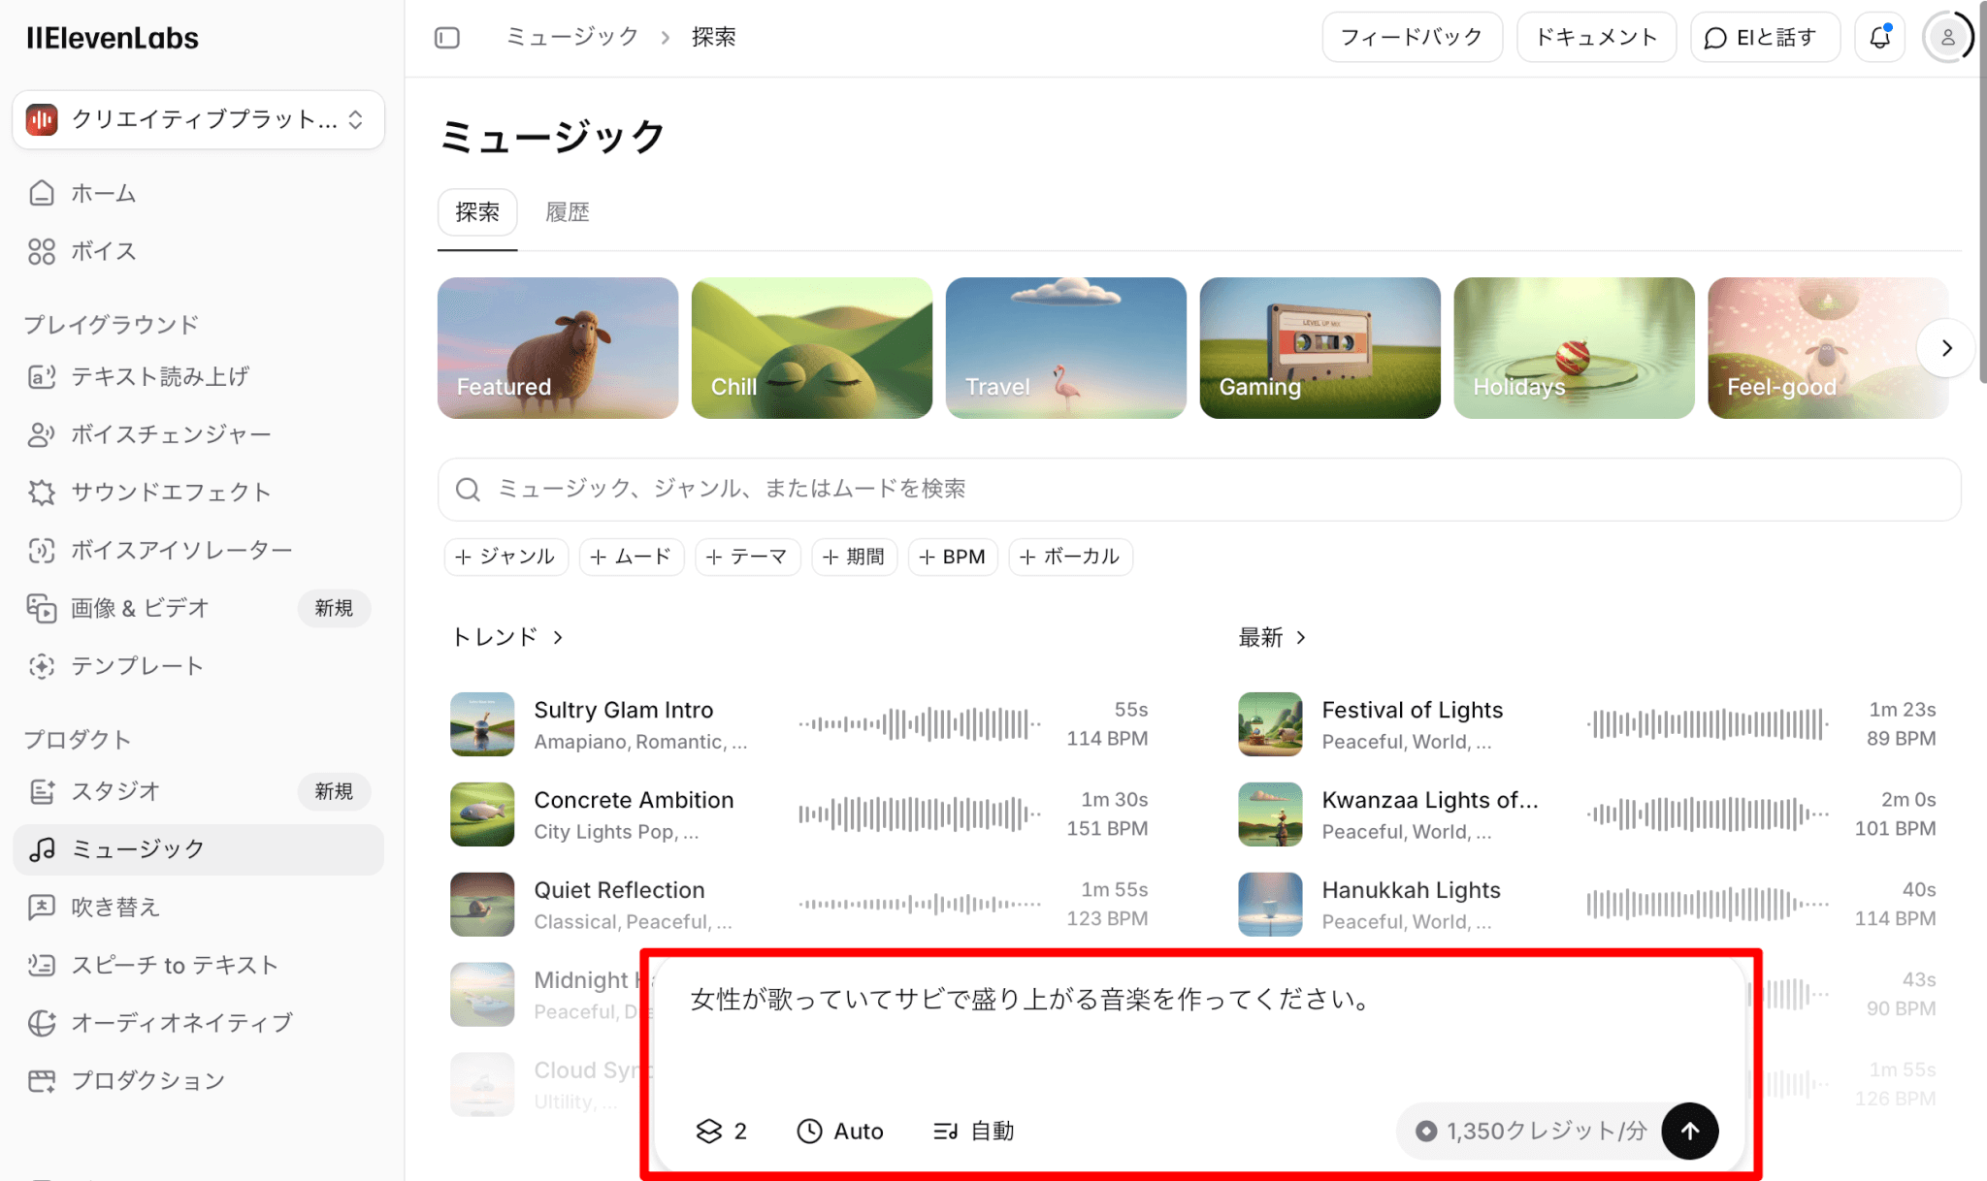Select the 探索 tab
The width and height of the screenshot is (1987, 1181).
click(x=477, y=212)
